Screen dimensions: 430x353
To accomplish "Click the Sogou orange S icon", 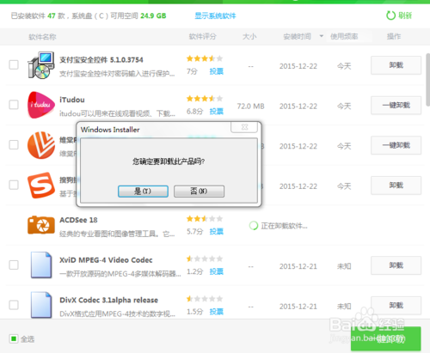I will click(x=41, y=186).
